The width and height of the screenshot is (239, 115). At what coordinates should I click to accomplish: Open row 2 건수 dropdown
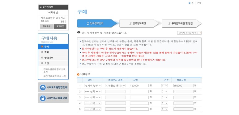coord(164,92)
